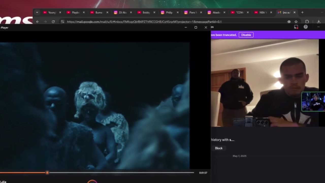Close the Gmail (no su tab
The image size is (325, 183).
pyautogui.click(x=295, y=12)
